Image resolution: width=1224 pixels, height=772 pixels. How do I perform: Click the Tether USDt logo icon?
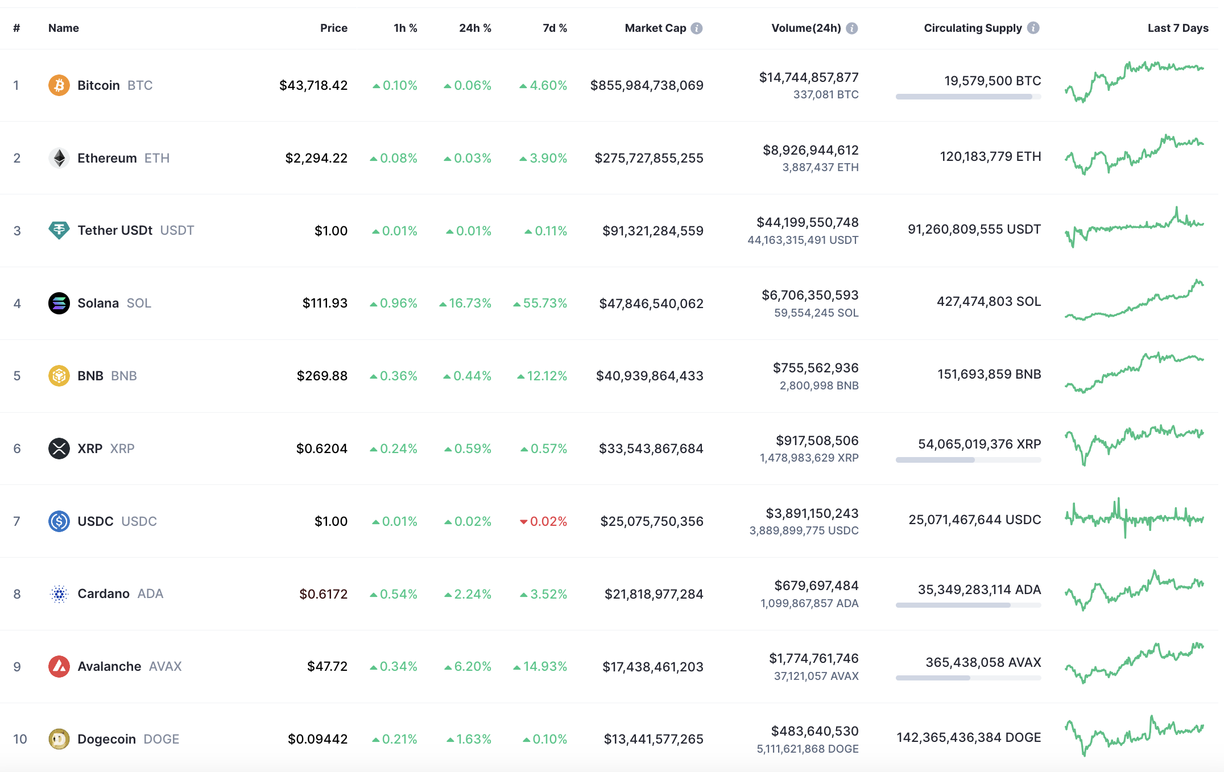tap(59, 230)
